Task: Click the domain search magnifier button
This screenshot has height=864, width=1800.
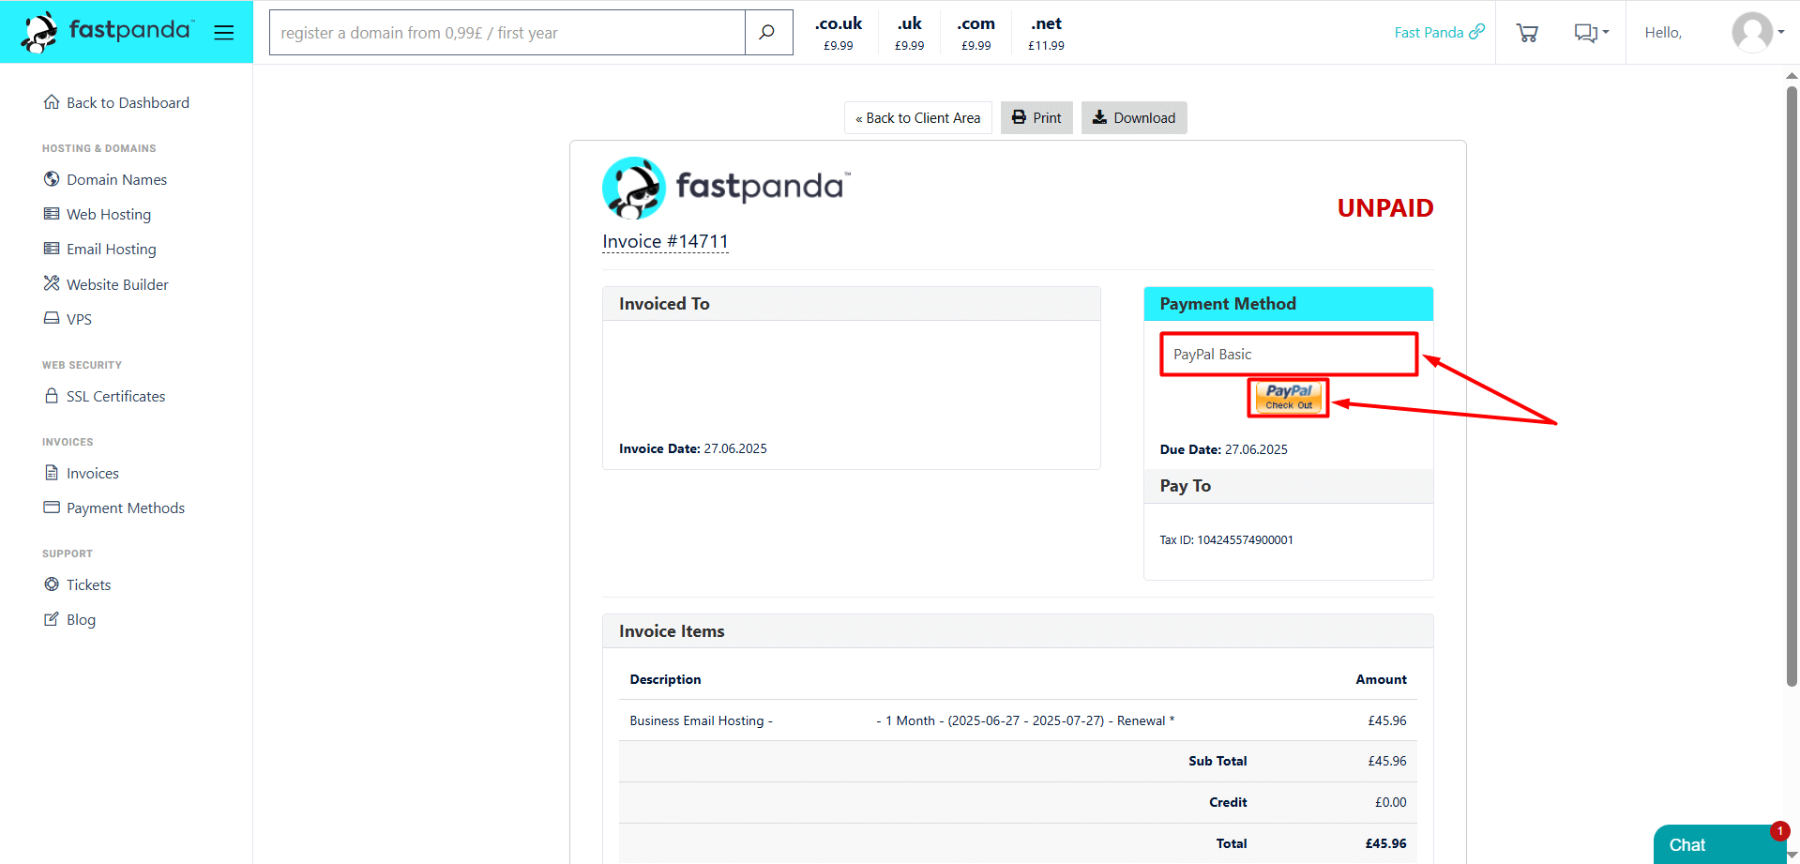Action: [768, 33]
